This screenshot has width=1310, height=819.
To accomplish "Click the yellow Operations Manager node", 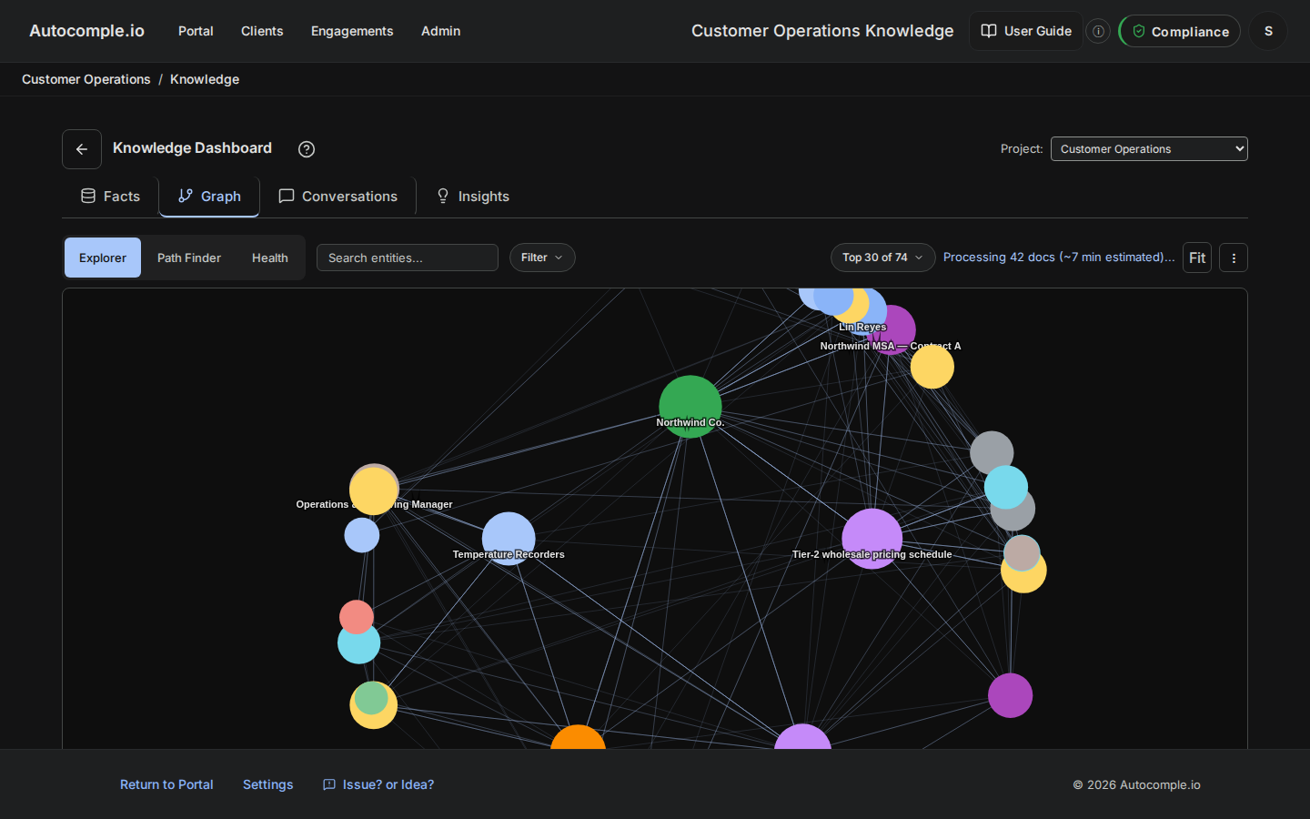I will click(374, 491).
